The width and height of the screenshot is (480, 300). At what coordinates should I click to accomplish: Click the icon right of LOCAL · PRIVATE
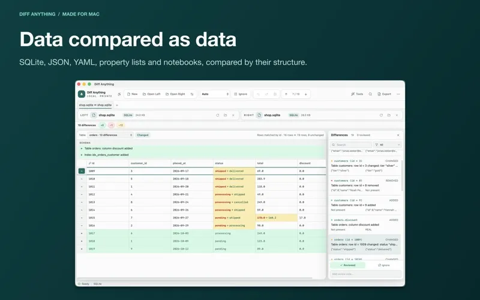pyautogui.click(x=119, y=94)
